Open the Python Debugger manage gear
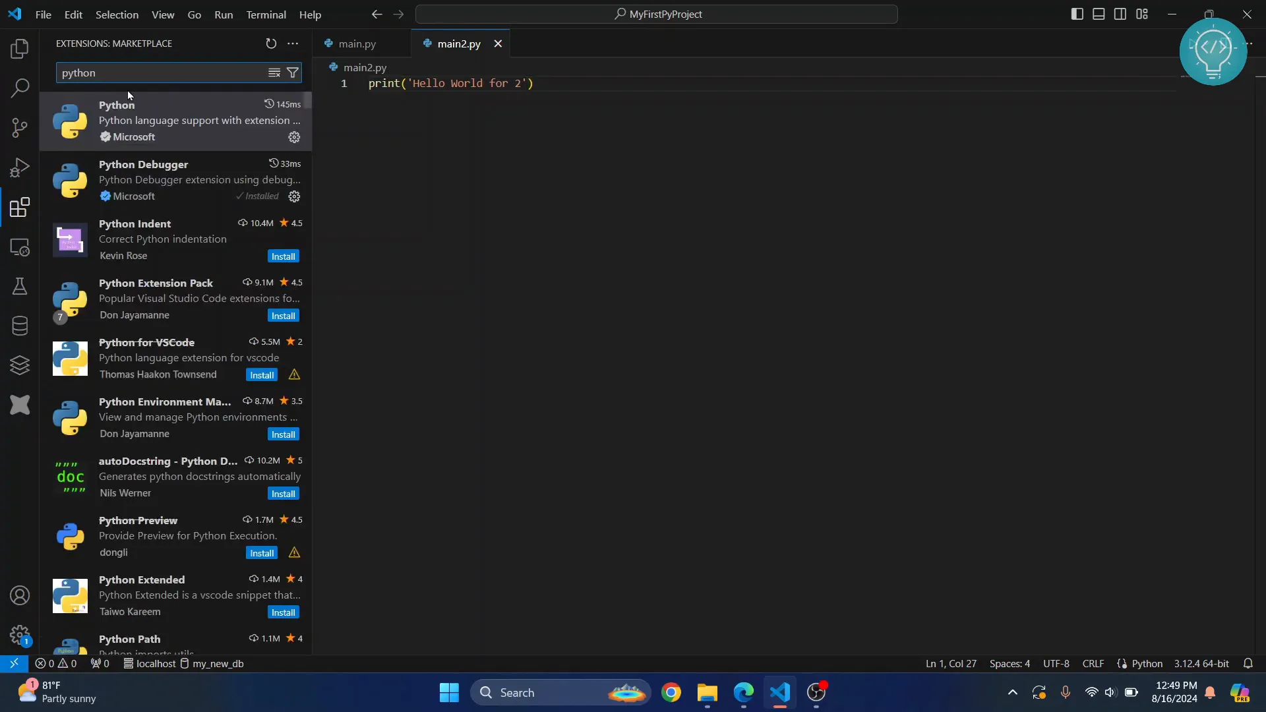 coord(294,196)
